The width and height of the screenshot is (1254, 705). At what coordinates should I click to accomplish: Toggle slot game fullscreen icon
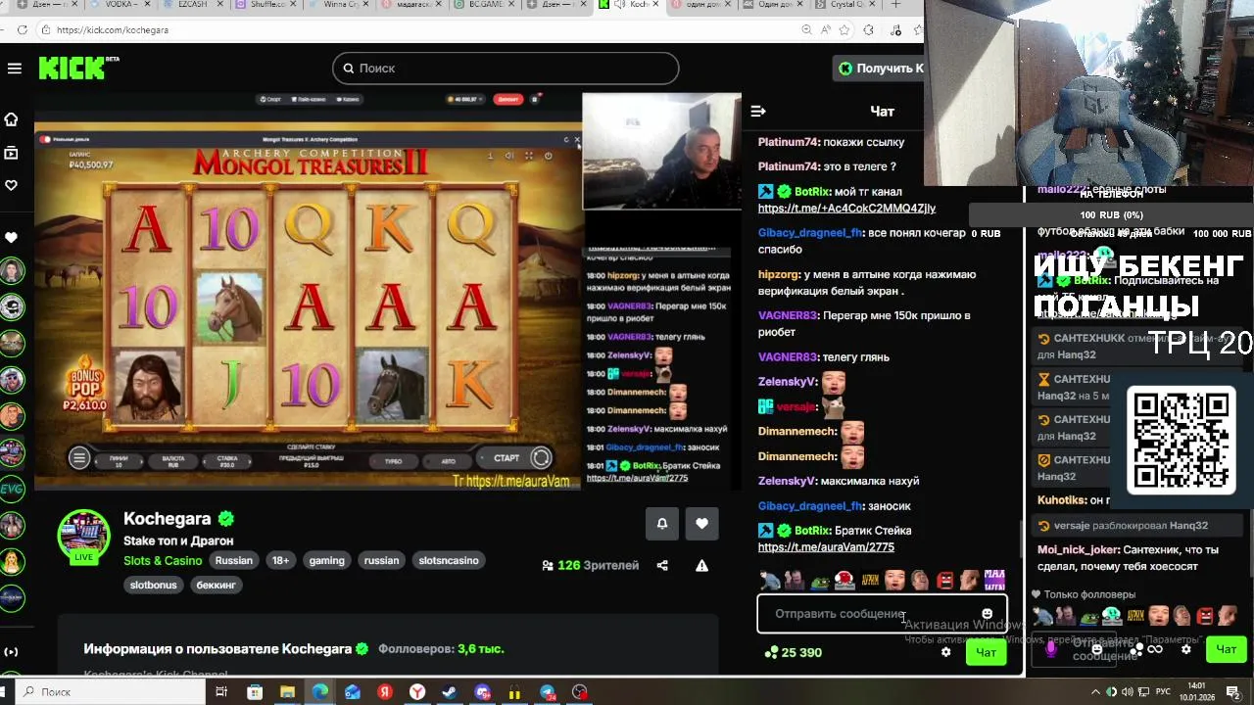pyautogui.click(x=528, y=156)
